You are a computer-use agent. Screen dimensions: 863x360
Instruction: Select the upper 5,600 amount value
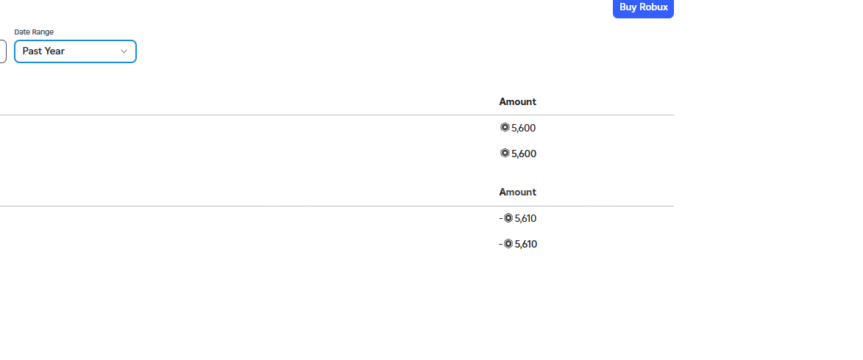click(x=523, y=128)
